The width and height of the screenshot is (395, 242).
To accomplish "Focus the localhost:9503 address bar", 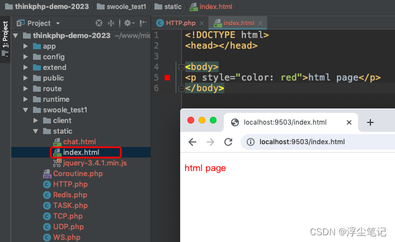I will point(317,142).
